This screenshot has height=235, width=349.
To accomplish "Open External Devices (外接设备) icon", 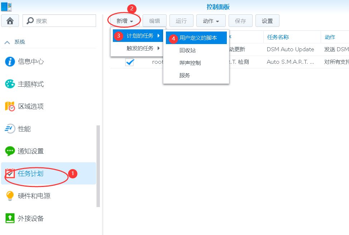I will pos(10,218).
